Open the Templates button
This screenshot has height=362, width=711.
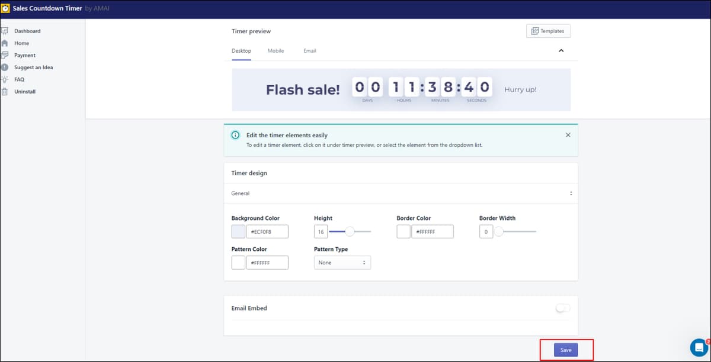[548, 31]
